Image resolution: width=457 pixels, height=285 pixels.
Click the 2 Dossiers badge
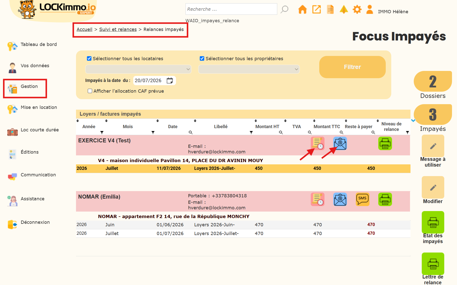click(x=433, y=81)
